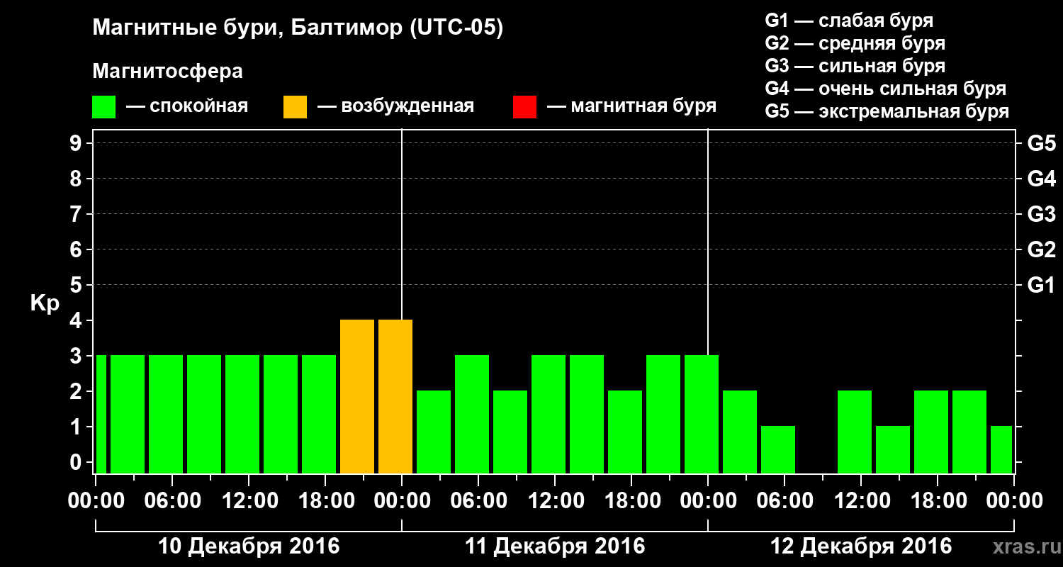Click the date label '10 Декабря 2016'

(249, 546)
